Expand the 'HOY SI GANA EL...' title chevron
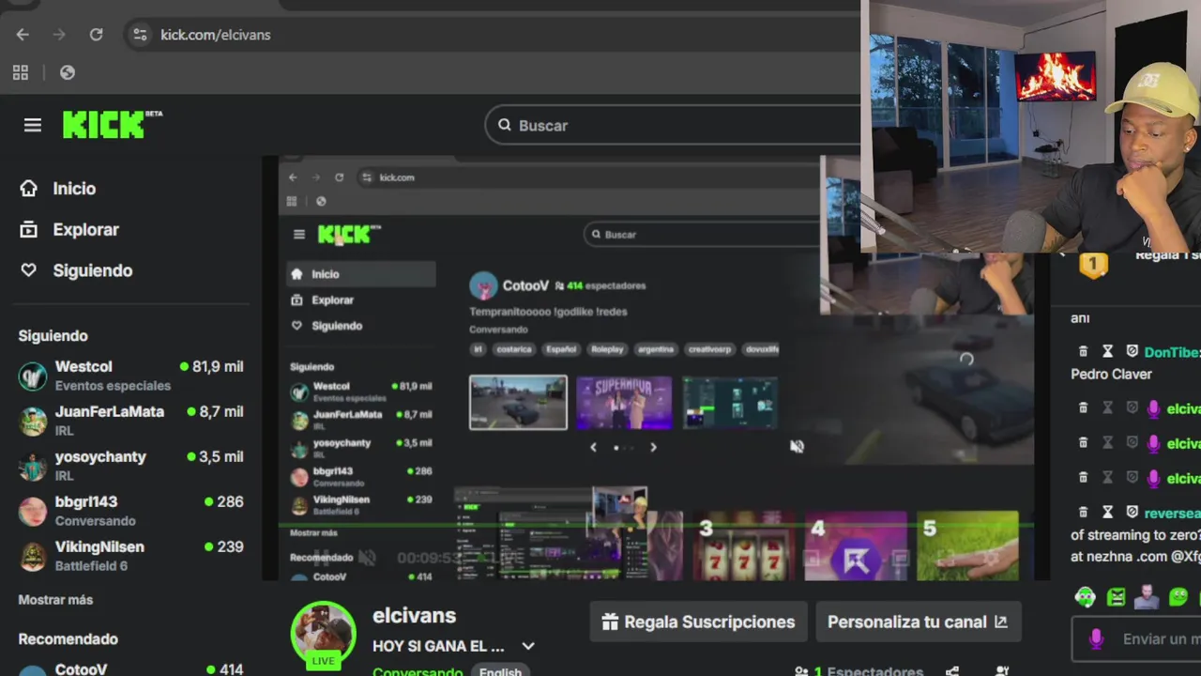Image resolution: width=1201 pixels, height=676 pixels. pyautogui.click(x=528, y=646)
